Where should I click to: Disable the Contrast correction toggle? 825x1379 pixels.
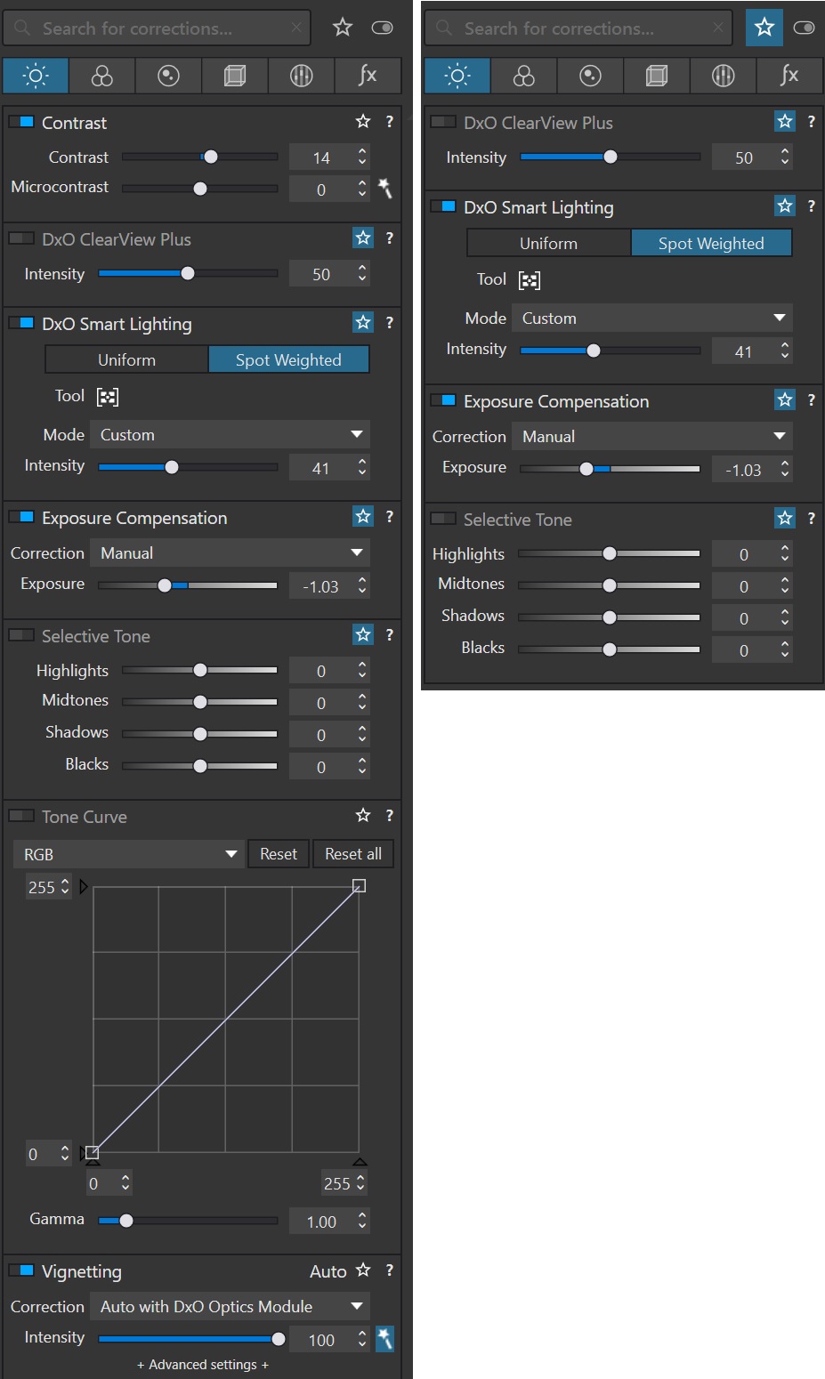click(21, 122)
